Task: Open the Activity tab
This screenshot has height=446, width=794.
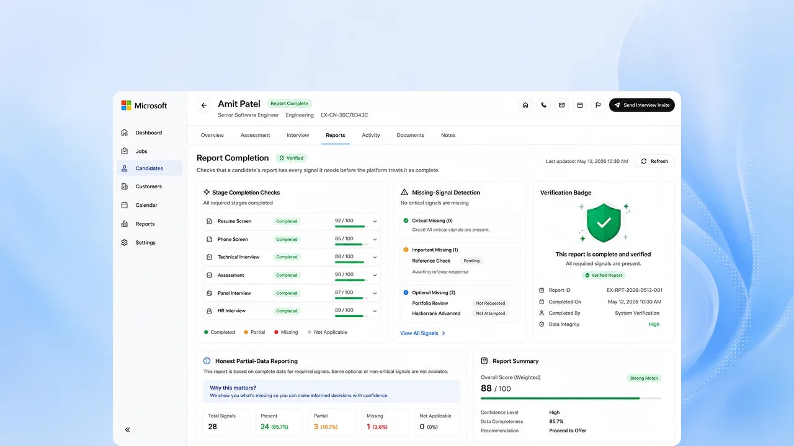Action: 371,135
